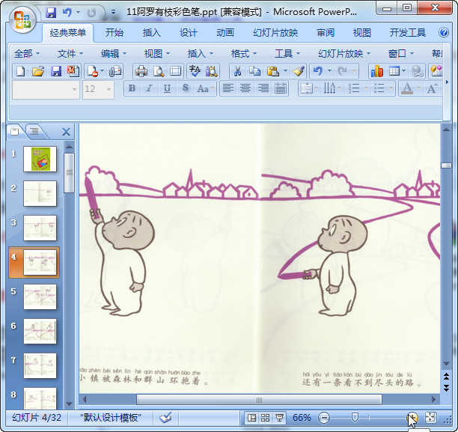Run spelling check (ABC checkmark)
Viewport: 458px width, 432px height.
pyautogui.click(x=195, y=71)
